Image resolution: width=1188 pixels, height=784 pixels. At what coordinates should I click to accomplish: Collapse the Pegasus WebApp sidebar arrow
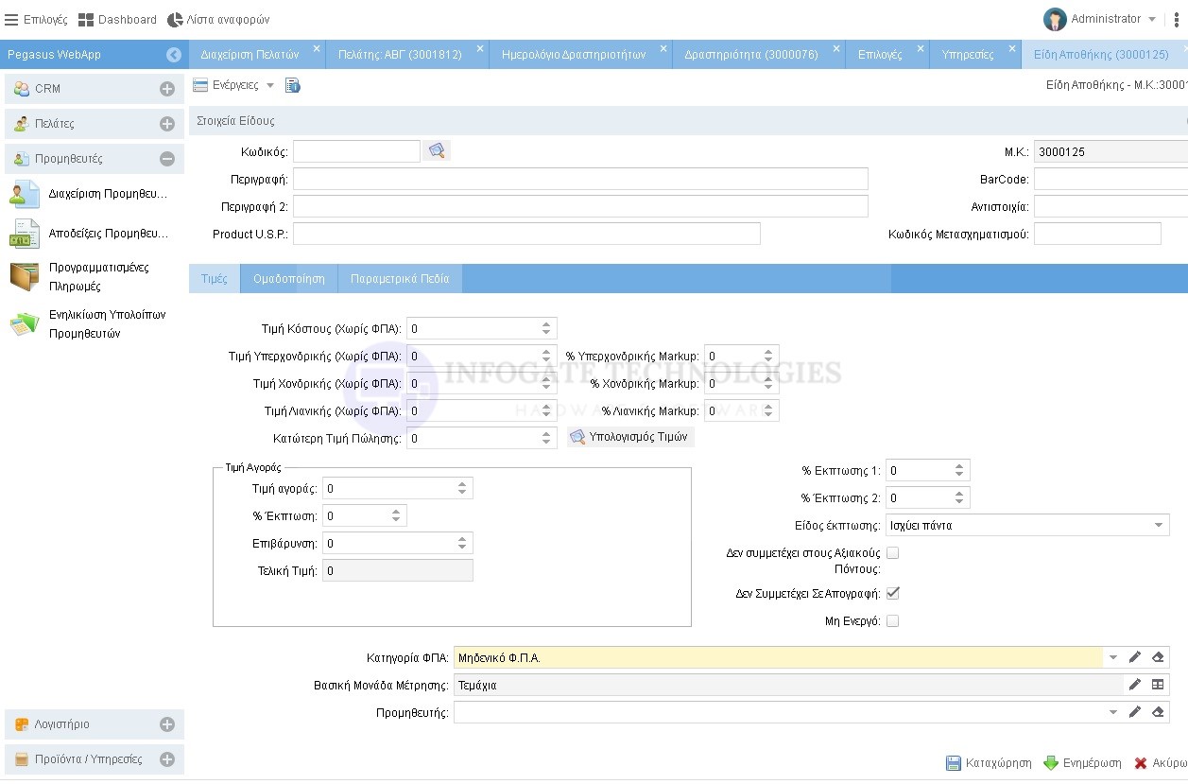[174, 55]
